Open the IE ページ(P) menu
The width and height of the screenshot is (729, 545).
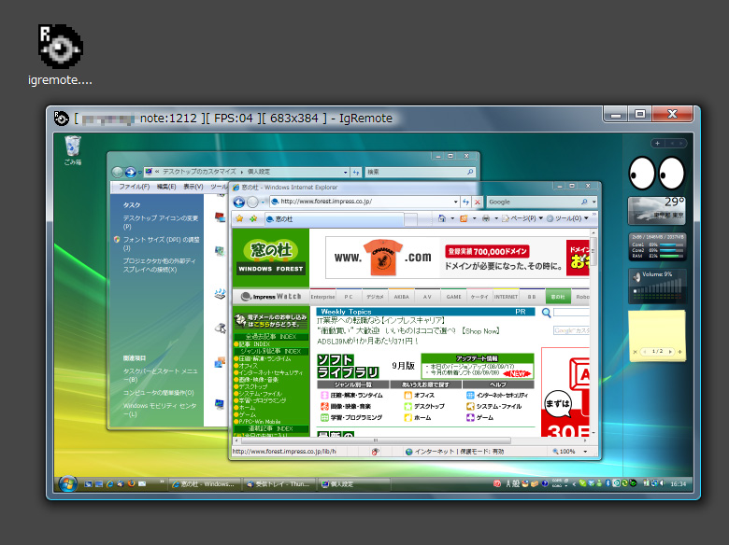(522, 218)
